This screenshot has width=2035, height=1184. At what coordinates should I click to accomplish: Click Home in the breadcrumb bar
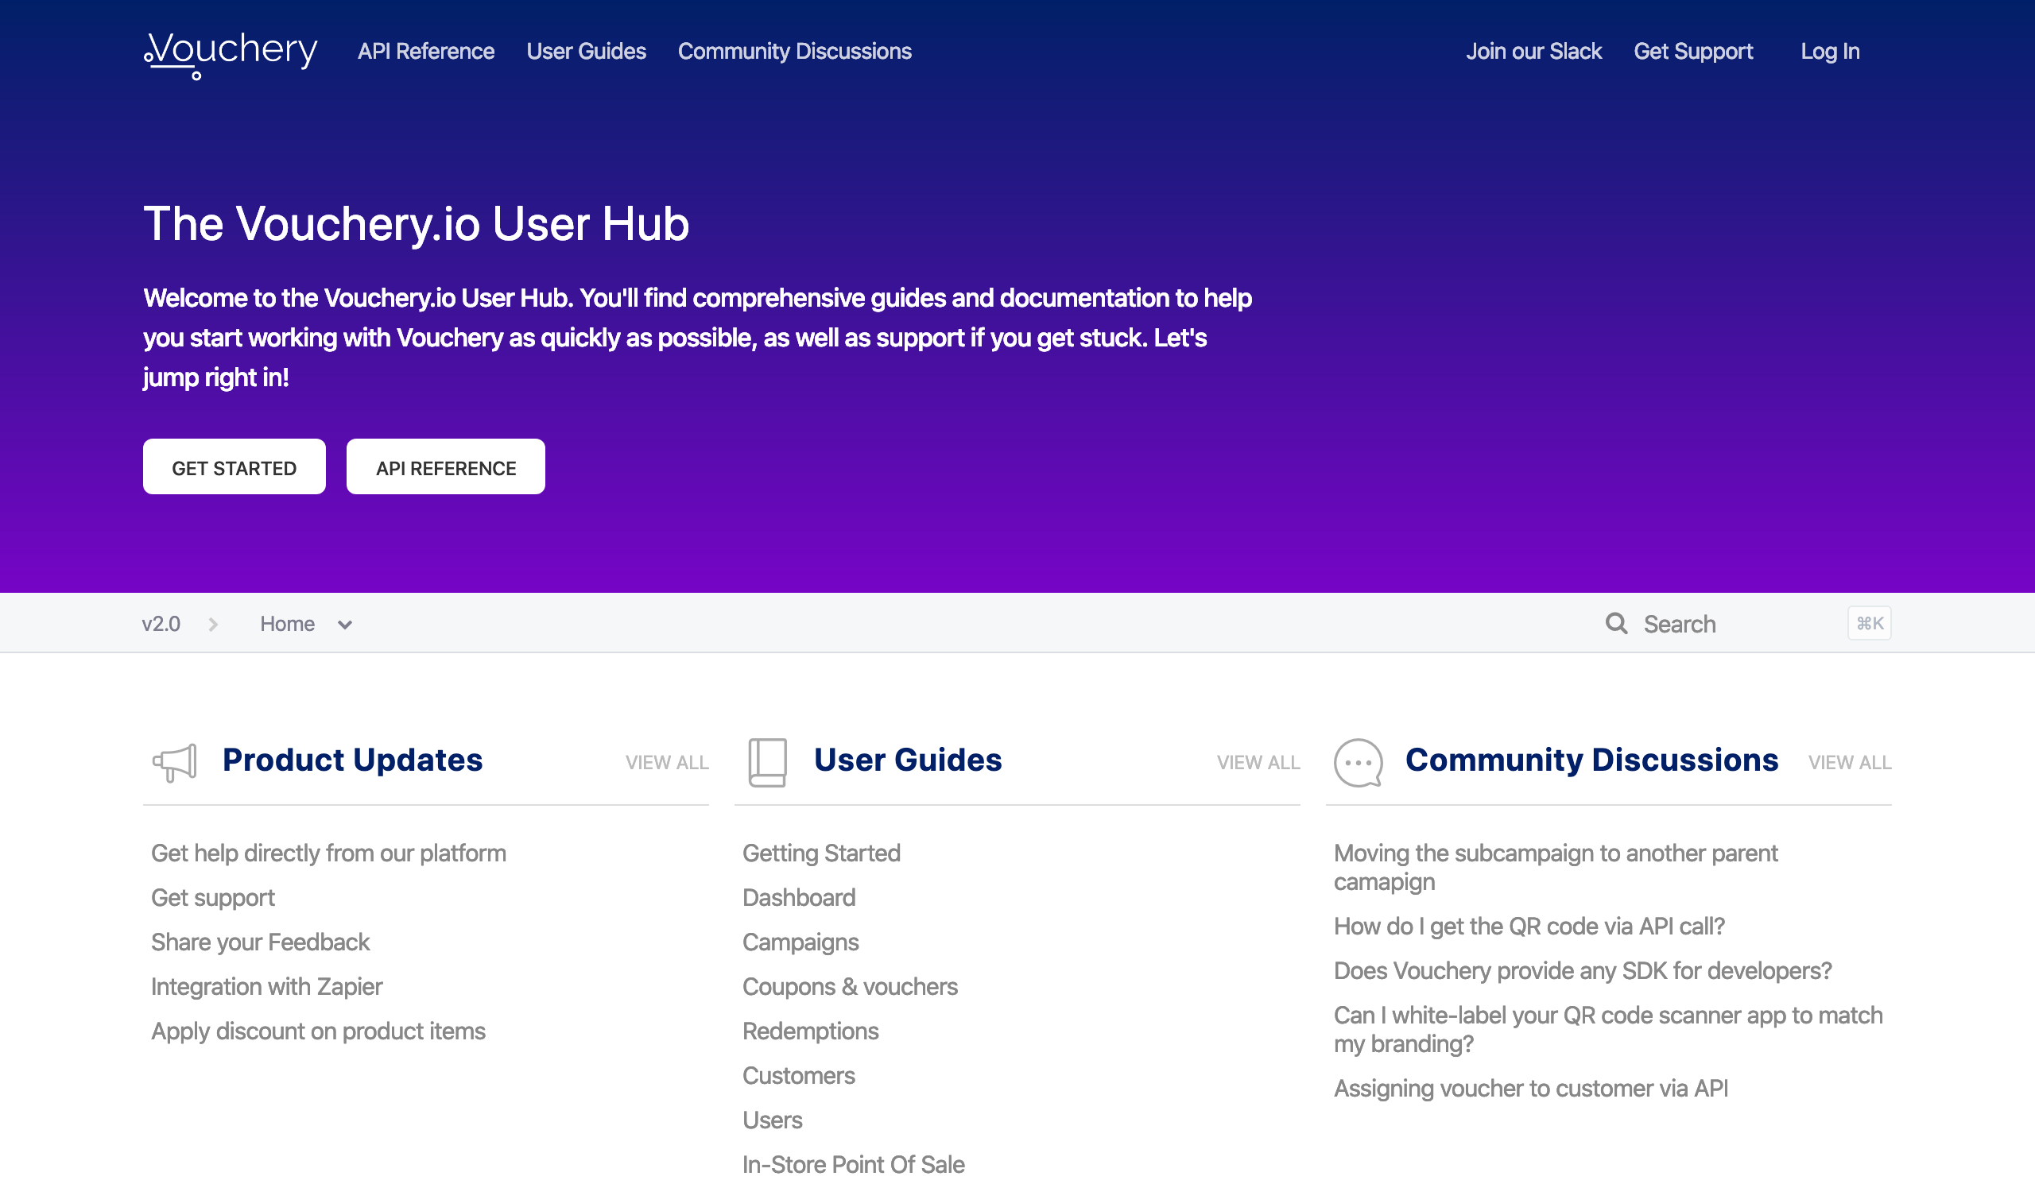click(x=287, y=624)
